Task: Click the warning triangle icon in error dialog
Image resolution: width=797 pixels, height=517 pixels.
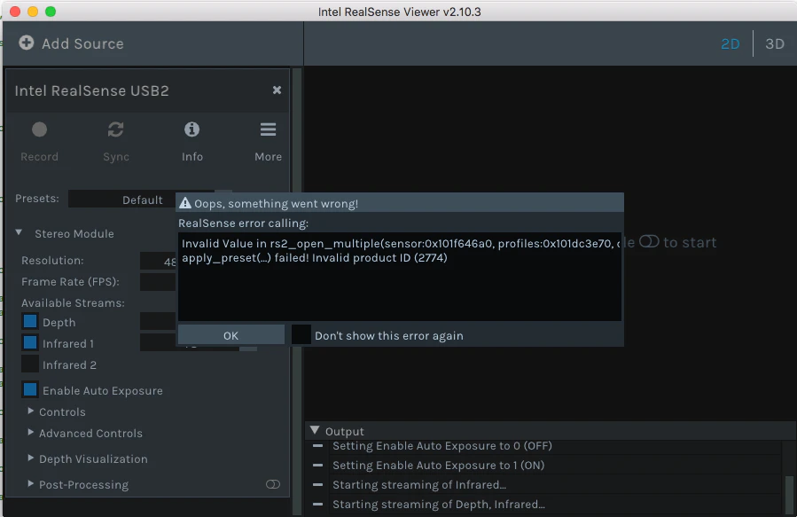Action: 185,203
